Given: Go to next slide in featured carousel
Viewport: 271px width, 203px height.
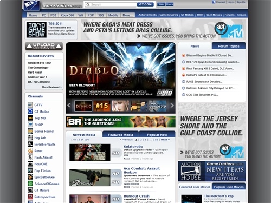Looking at the screenshot, I should [x=172, y=106].
